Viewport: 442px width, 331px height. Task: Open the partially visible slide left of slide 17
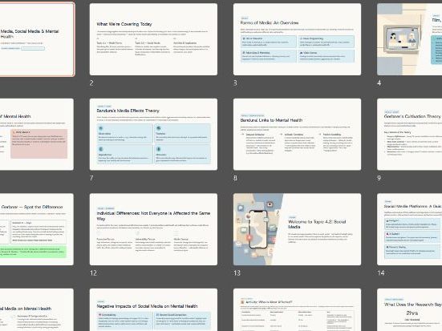(37, 309)
